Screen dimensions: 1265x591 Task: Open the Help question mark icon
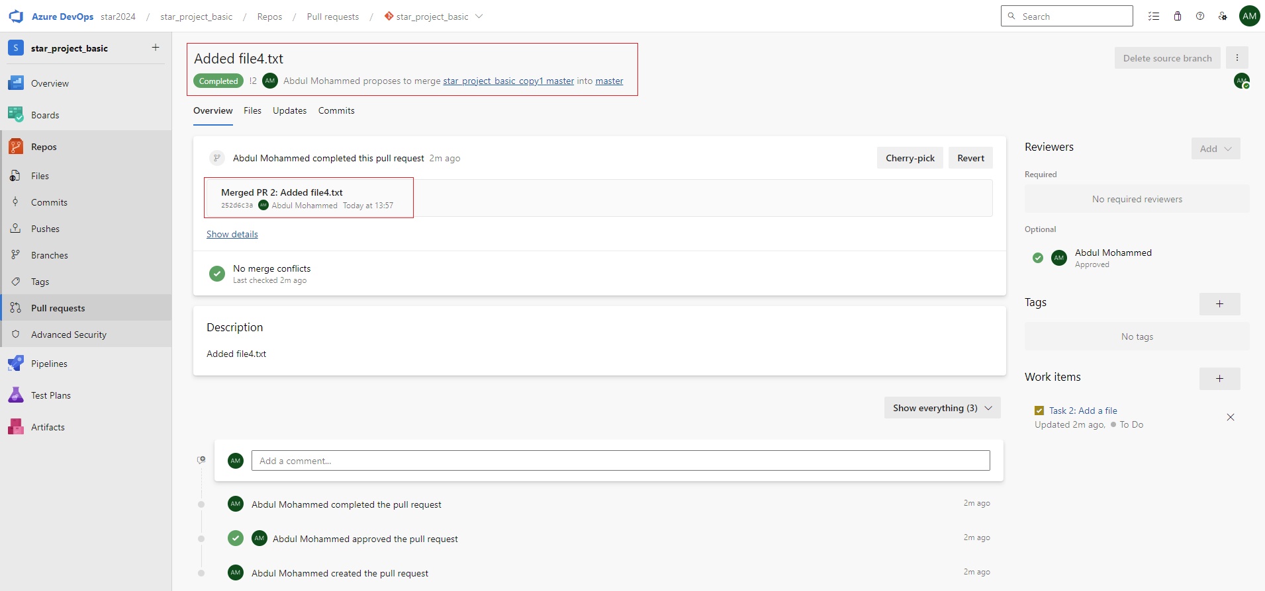[1200, 17]
